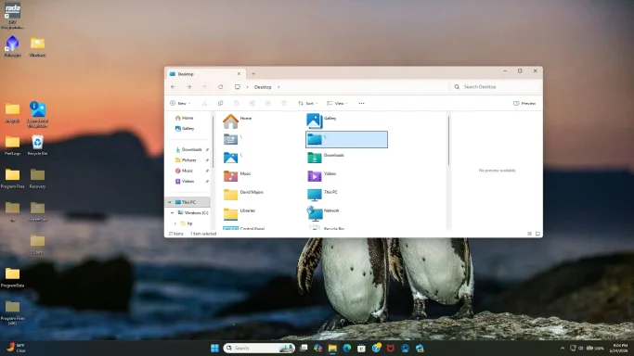Open Home in the navigation pane
The height and width of the screenshot is (356, 634).
[185, 118]
